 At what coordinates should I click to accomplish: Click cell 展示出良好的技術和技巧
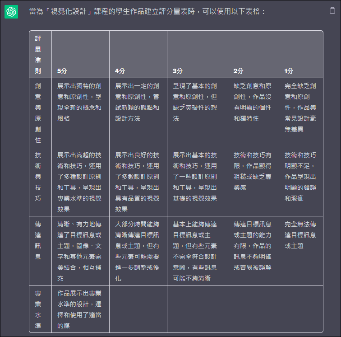click(138, 182)
